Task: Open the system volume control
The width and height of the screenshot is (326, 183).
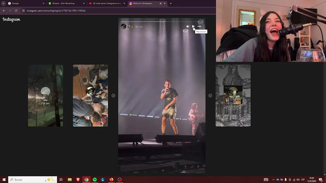Action: [298, 180]
